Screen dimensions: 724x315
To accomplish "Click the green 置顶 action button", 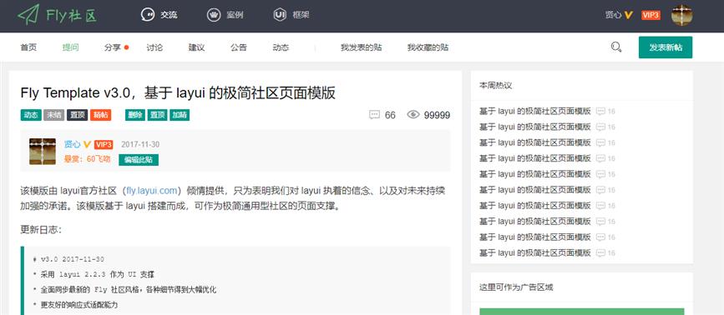I will (157, 115).
